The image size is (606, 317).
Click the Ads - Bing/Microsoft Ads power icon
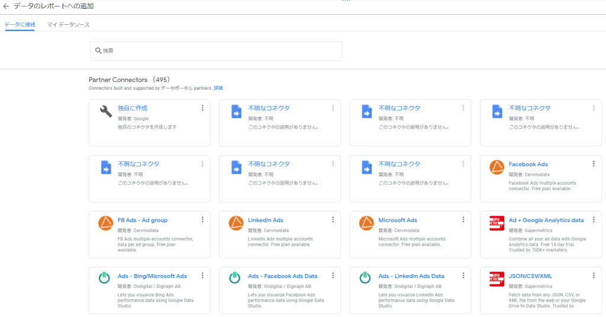pyautogui.click(x=104, y=277)
